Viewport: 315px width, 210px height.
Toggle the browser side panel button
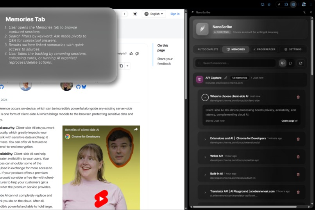293,4
